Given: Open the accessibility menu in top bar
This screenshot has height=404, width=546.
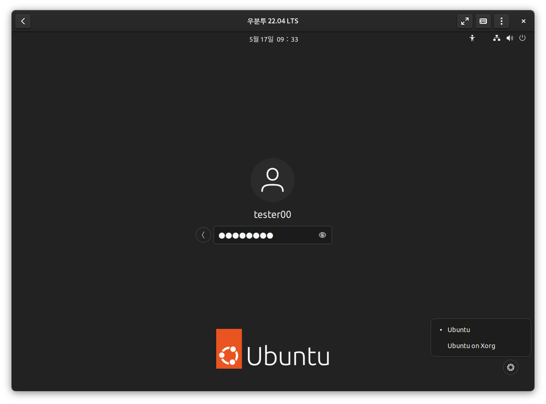Looking at the screenshot, I should [x=472, y=38].
